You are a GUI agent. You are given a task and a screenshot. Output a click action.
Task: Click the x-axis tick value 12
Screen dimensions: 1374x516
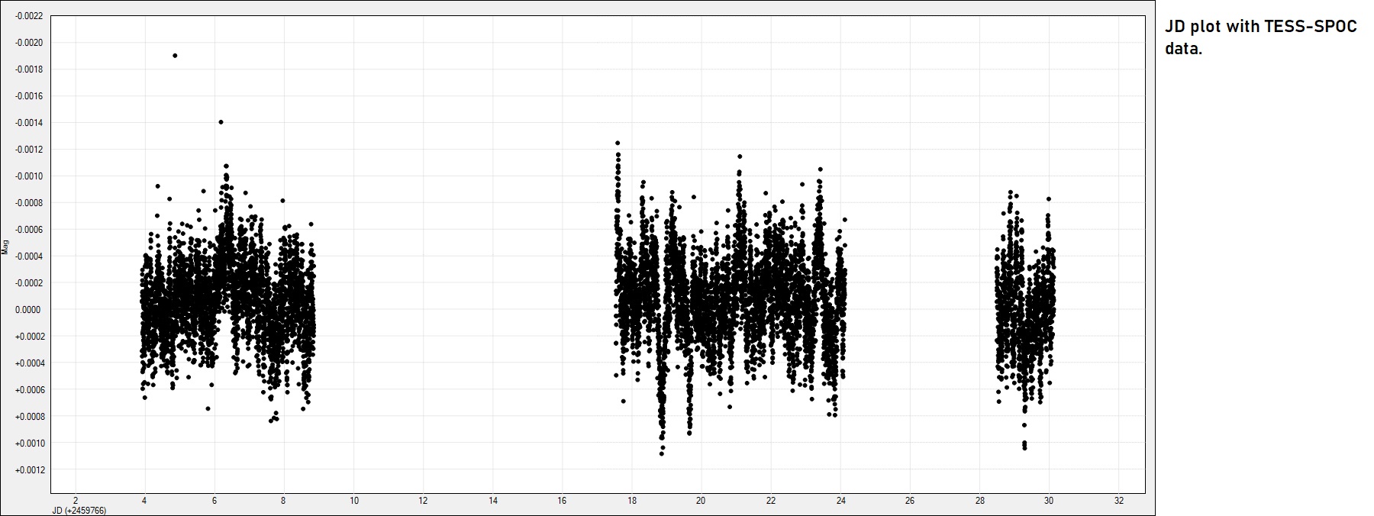(x=423, y=501)
